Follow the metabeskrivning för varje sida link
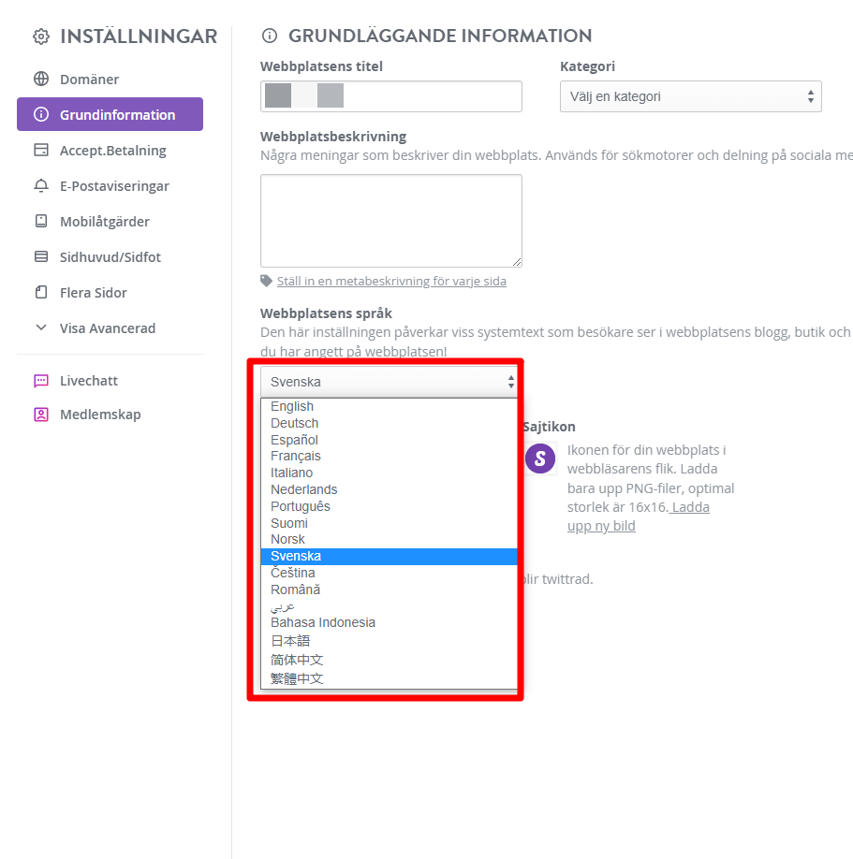 (391, 281)
